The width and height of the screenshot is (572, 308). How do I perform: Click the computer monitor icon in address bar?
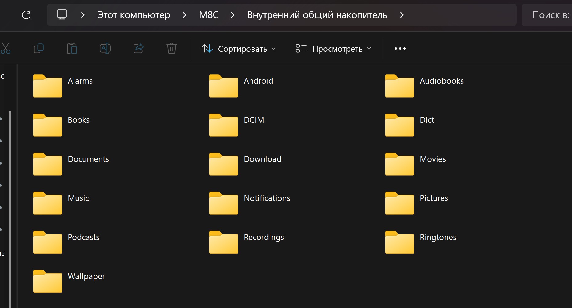pyautogui.click(x=62, y=15)
